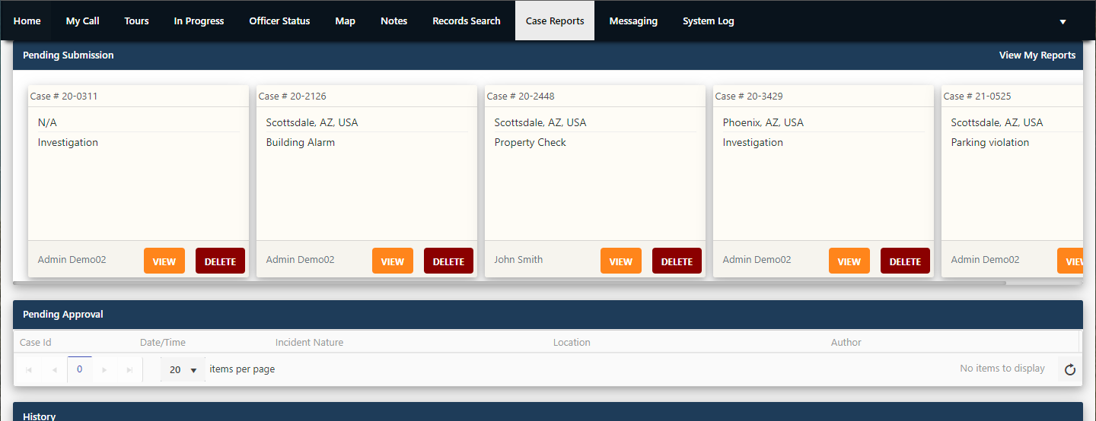Sort by Date/Time column header
The height and width of the screenshot is (421, 1096).
pos(163,342)
